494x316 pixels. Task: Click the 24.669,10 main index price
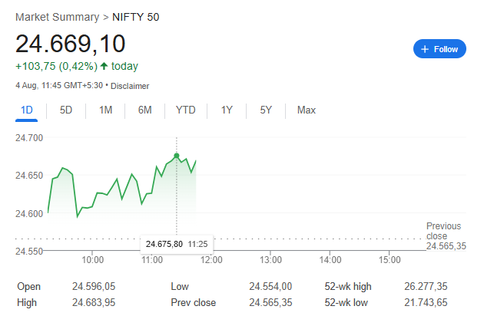[71, 43]
